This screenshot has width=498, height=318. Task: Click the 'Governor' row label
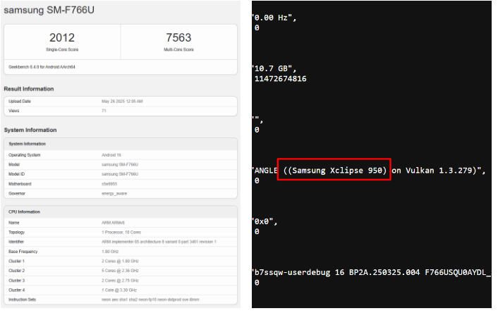17,194
